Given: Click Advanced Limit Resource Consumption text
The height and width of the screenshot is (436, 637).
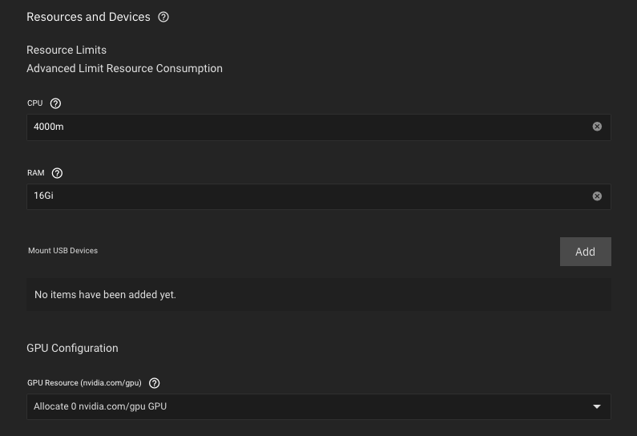Looking at the screenshot, I should (x=124, y=68).
